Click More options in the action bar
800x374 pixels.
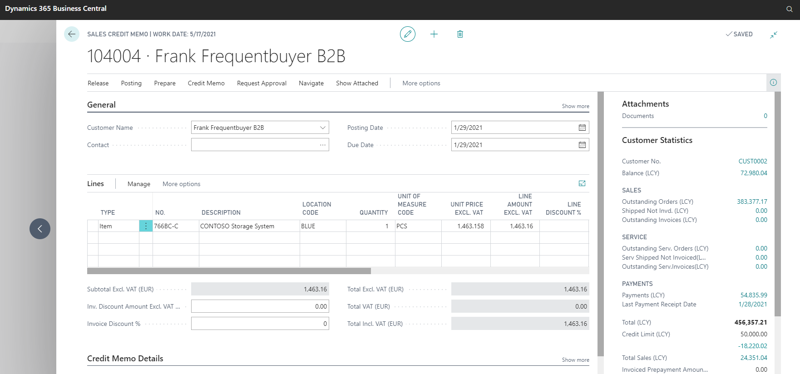(421, 83)
